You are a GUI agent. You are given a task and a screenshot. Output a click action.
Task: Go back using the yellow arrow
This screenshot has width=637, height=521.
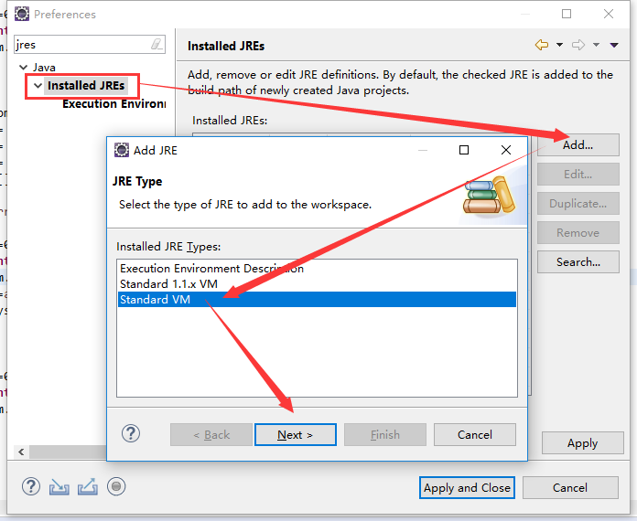tap(542, 45)
